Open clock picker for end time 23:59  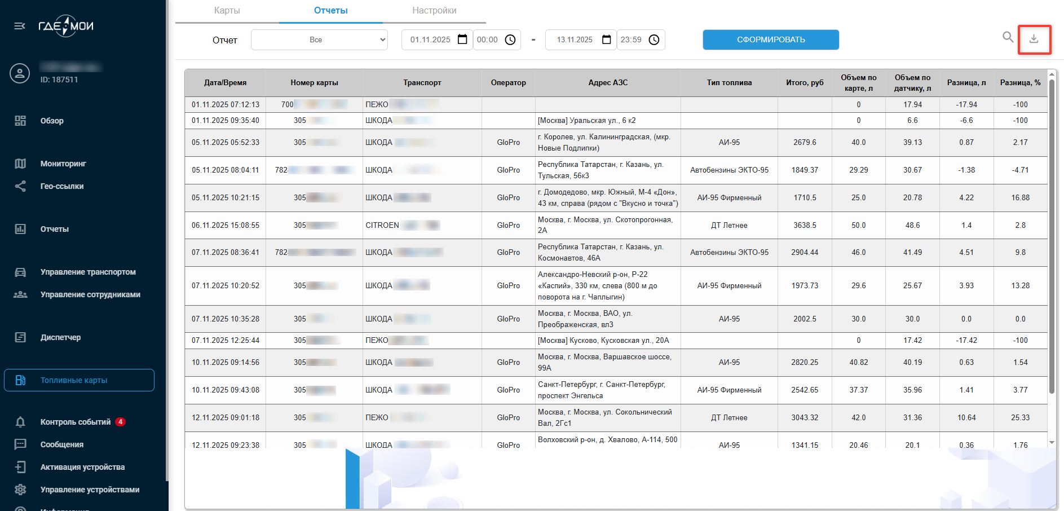tap(654, 39)
